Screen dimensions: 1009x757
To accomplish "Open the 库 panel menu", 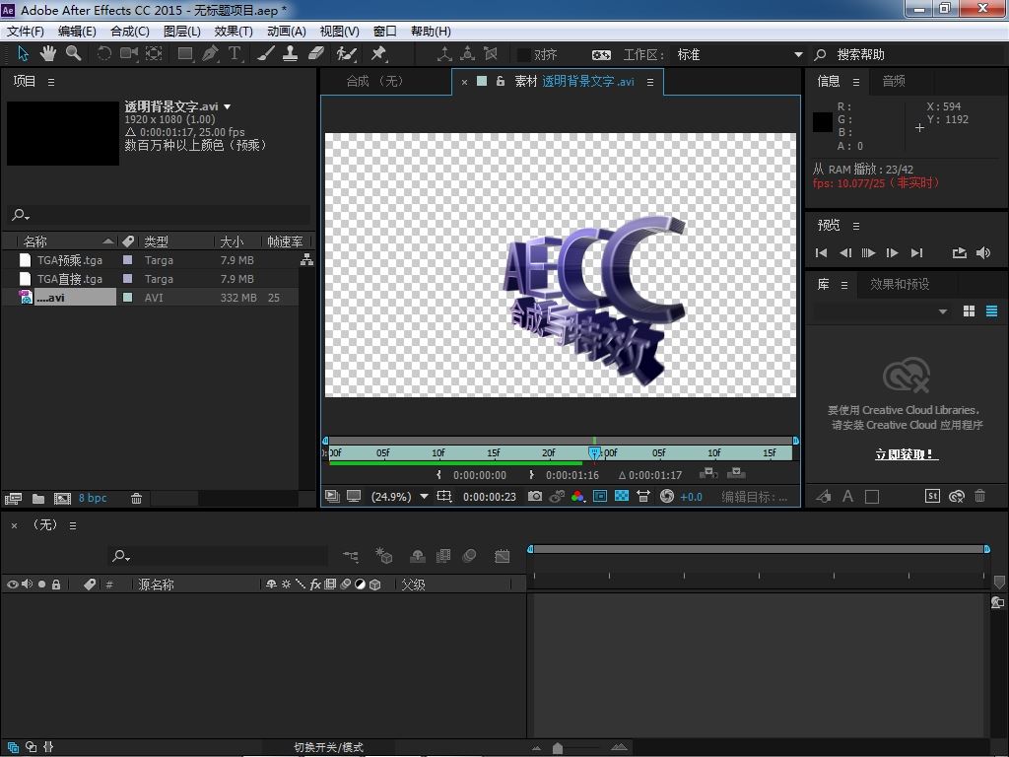I will point(844,285).
